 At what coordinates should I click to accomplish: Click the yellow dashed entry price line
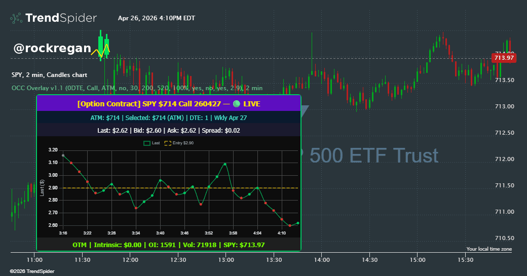[180, 188]
